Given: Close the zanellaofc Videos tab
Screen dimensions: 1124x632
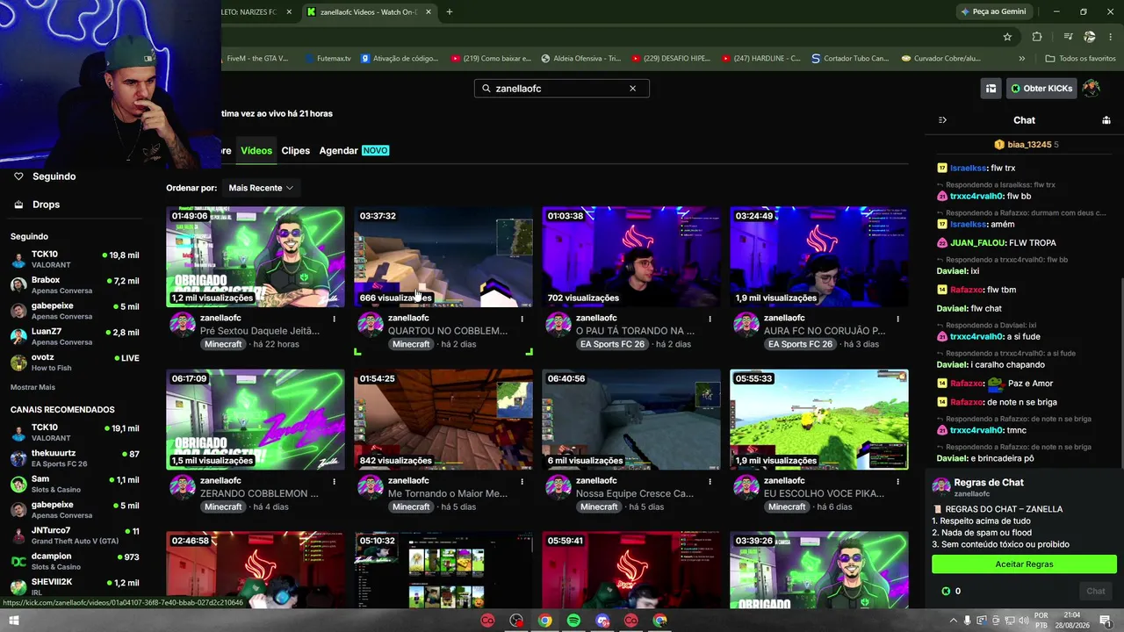Looking at the screenshot, I should click(429, 12).
